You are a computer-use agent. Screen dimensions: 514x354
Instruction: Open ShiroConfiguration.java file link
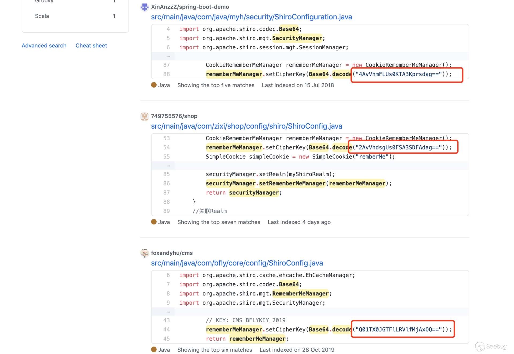[251, 17]
